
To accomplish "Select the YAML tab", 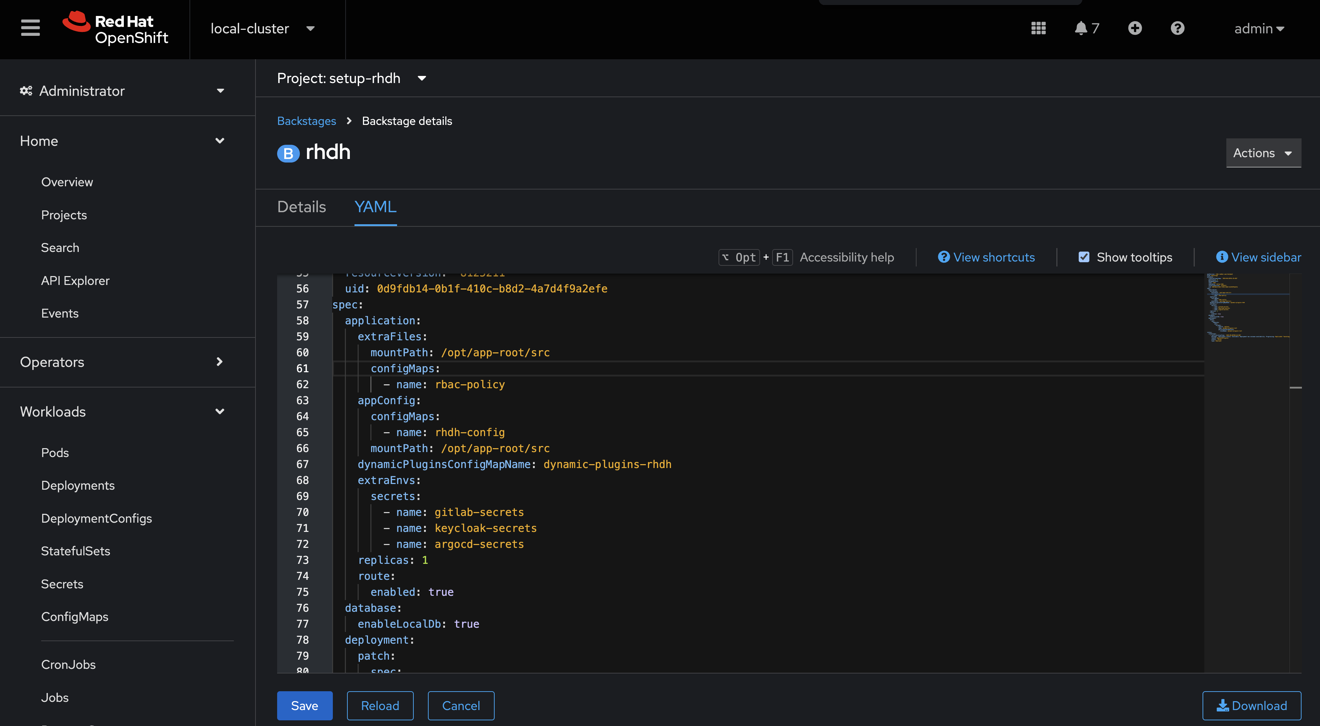I will [375, 207].
